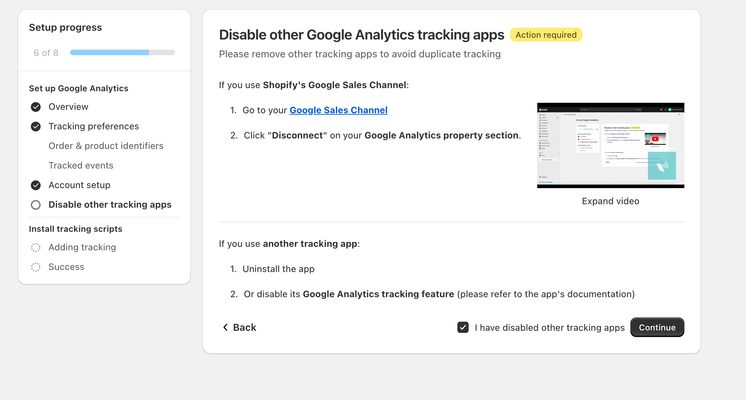
Task: Go Back to the previous step
Action: pyautogui.click(x=244, y=327)
